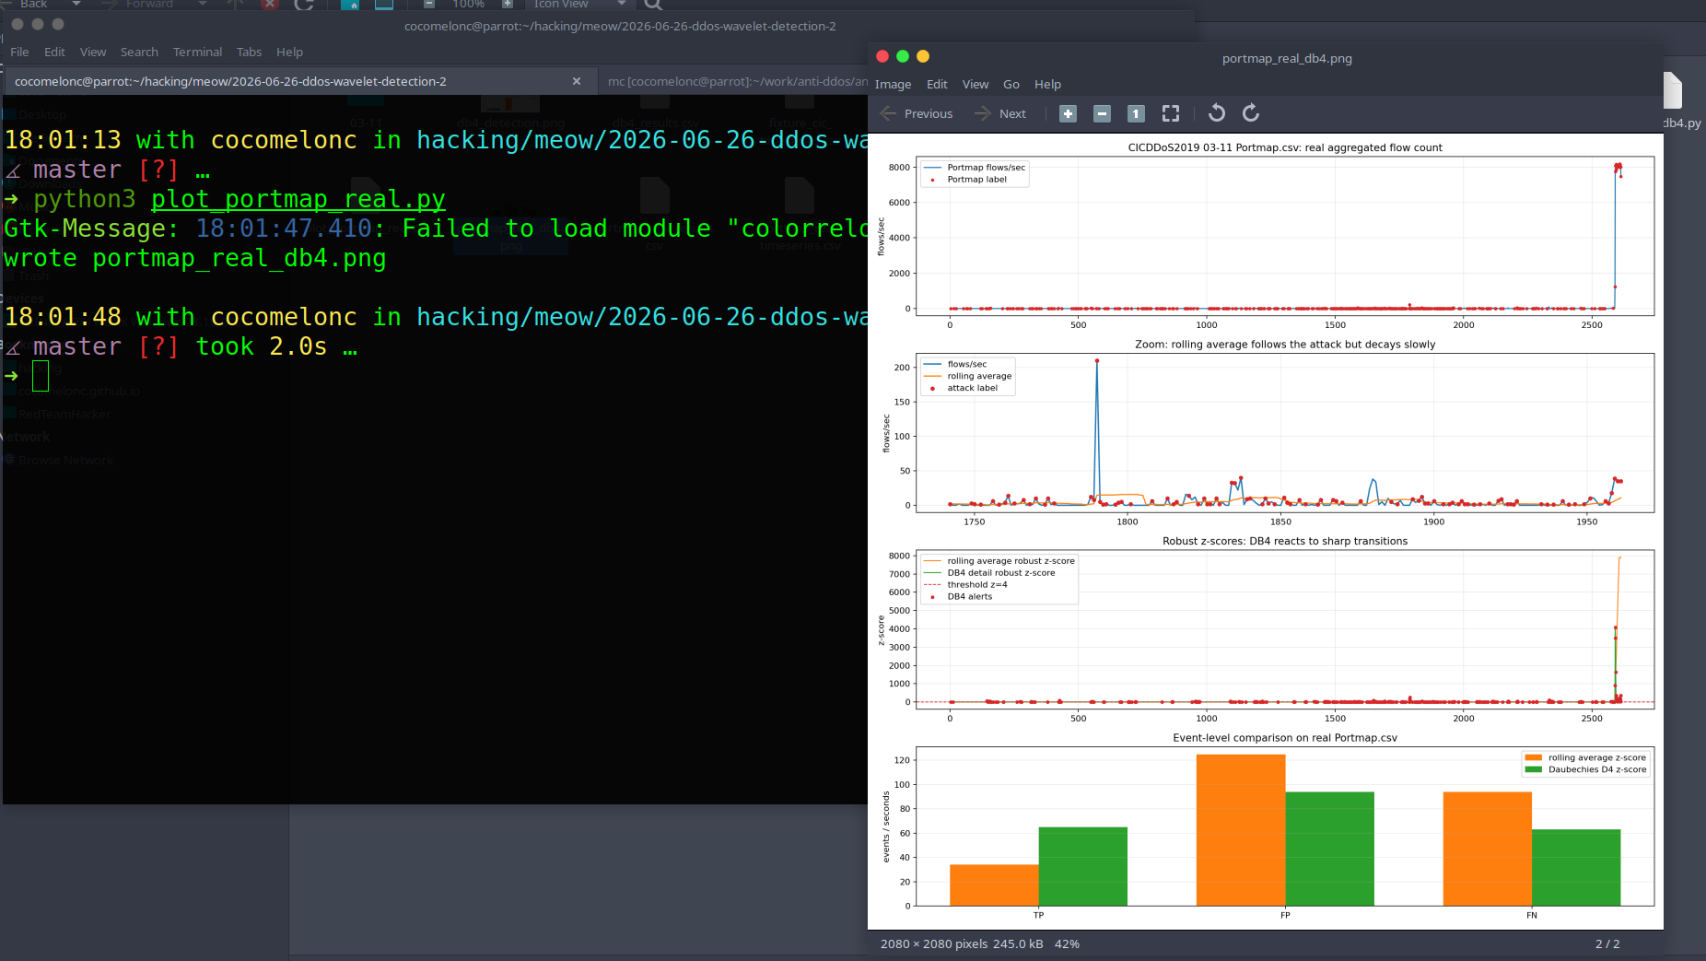The height and width of the screenshot is (961, 1706).
Task: Close the ddos-wavelet-detection-2 terminal tab
Action: tap(577, 81)
